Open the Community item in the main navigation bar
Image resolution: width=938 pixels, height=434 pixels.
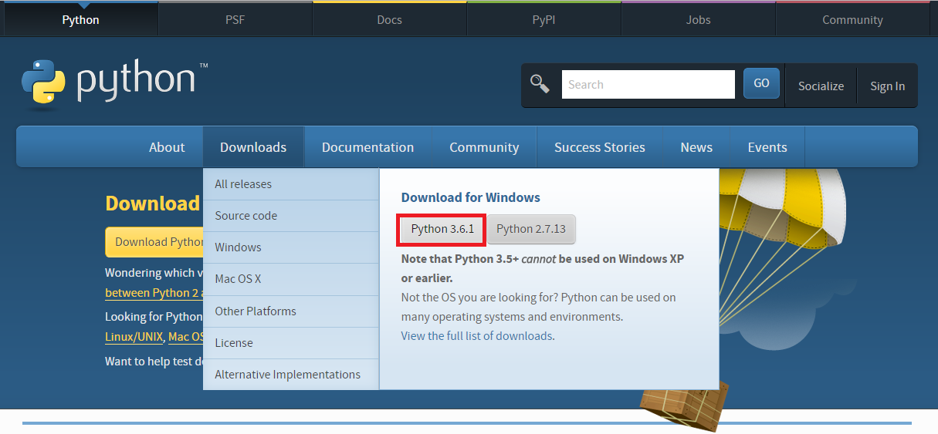[x=484, y=147]
